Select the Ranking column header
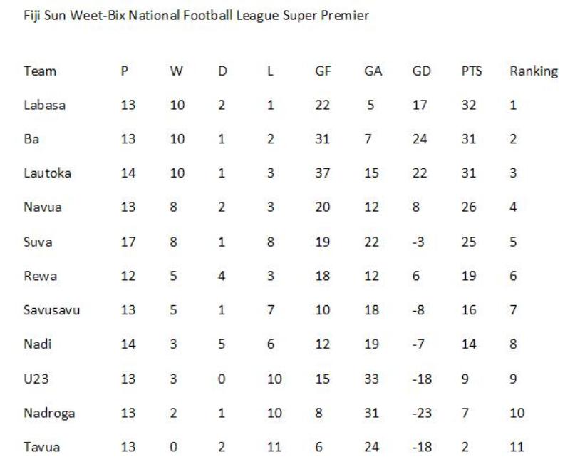Image resolution: width=570 pixels, height=462 pixels. coord(534,72)
